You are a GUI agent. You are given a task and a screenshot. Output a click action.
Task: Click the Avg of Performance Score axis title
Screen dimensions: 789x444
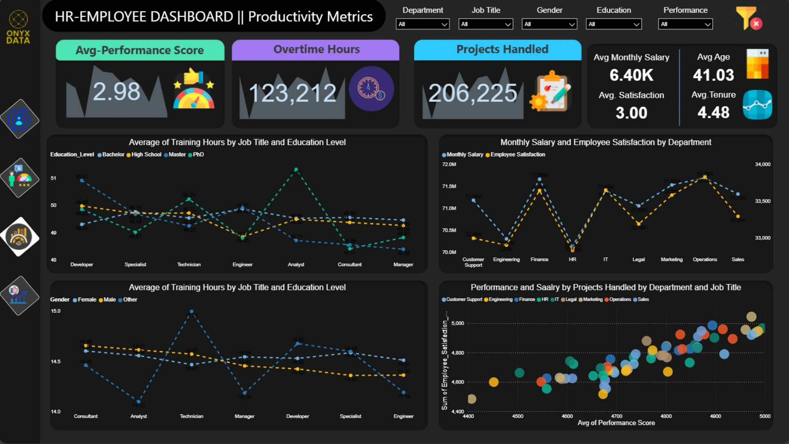coord(616,423)
